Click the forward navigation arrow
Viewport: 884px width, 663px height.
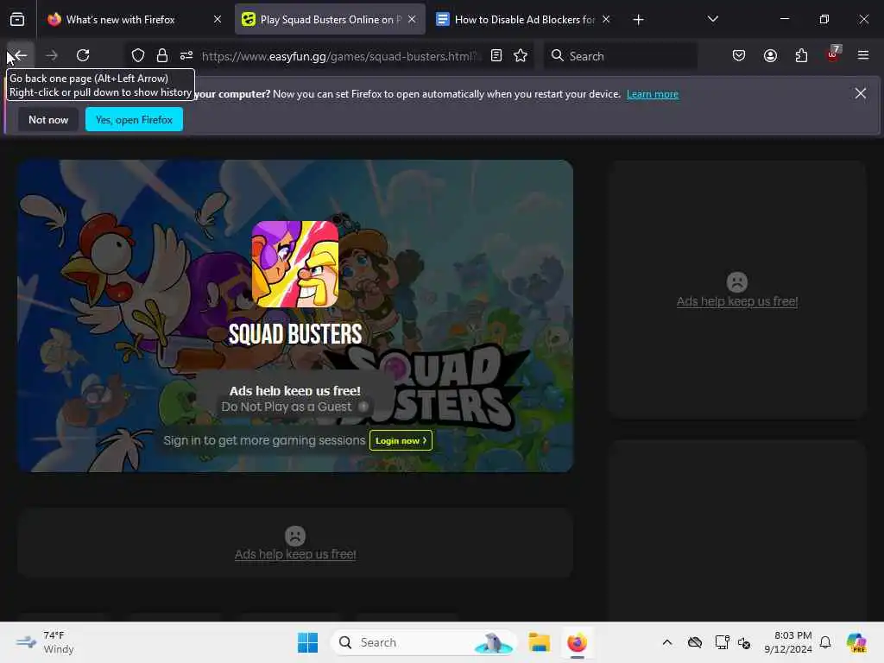pos(51,55)
